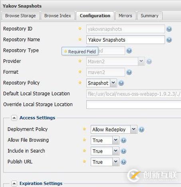The height and width of the screenshot is (187, 181).
Task: Click the Override Local Storage Location field
Action: coord(133,105)
